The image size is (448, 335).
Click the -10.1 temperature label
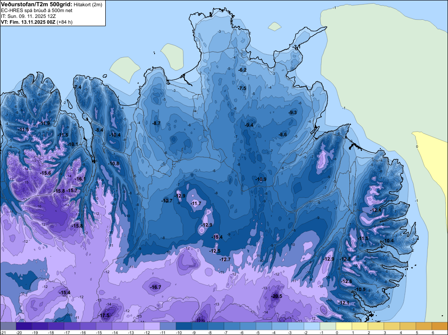[73, 144]
